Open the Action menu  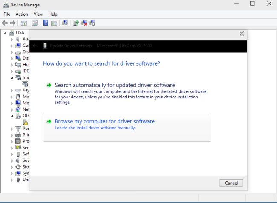tap(22, 14)
